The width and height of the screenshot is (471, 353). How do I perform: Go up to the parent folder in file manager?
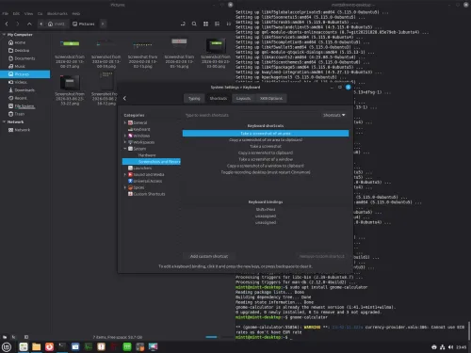point(29,24)
